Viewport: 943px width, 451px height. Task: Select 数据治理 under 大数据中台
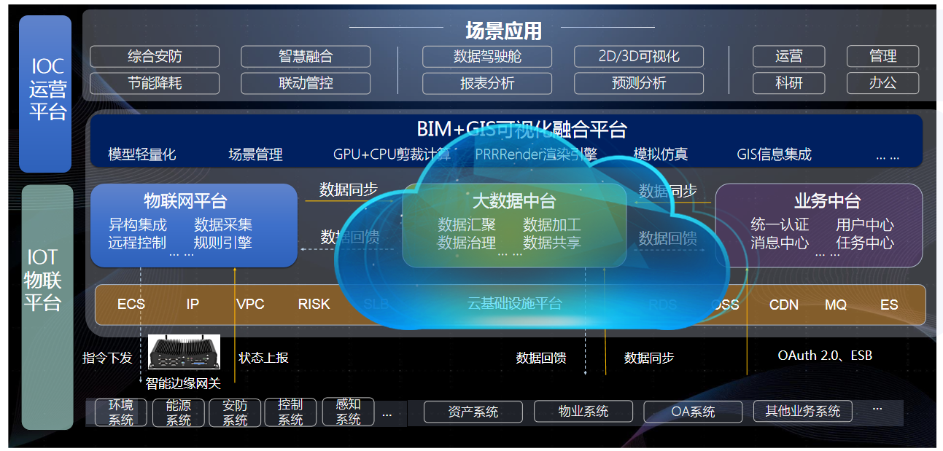point(467,243)
